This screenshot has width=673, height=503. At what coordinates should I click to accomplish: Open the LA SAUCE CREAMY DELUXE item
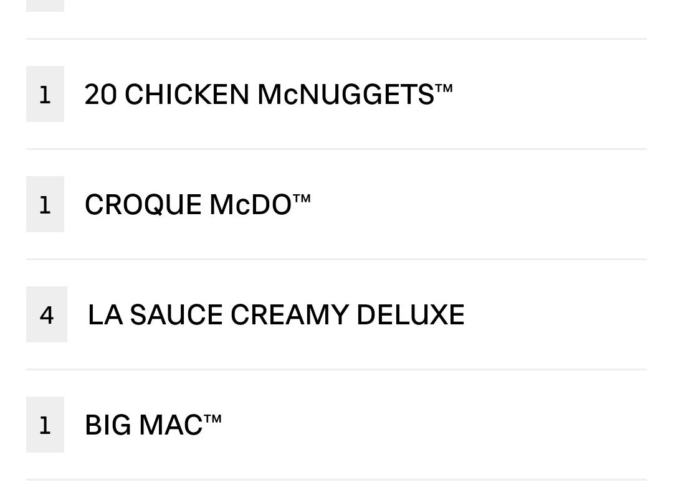(336, 314)
